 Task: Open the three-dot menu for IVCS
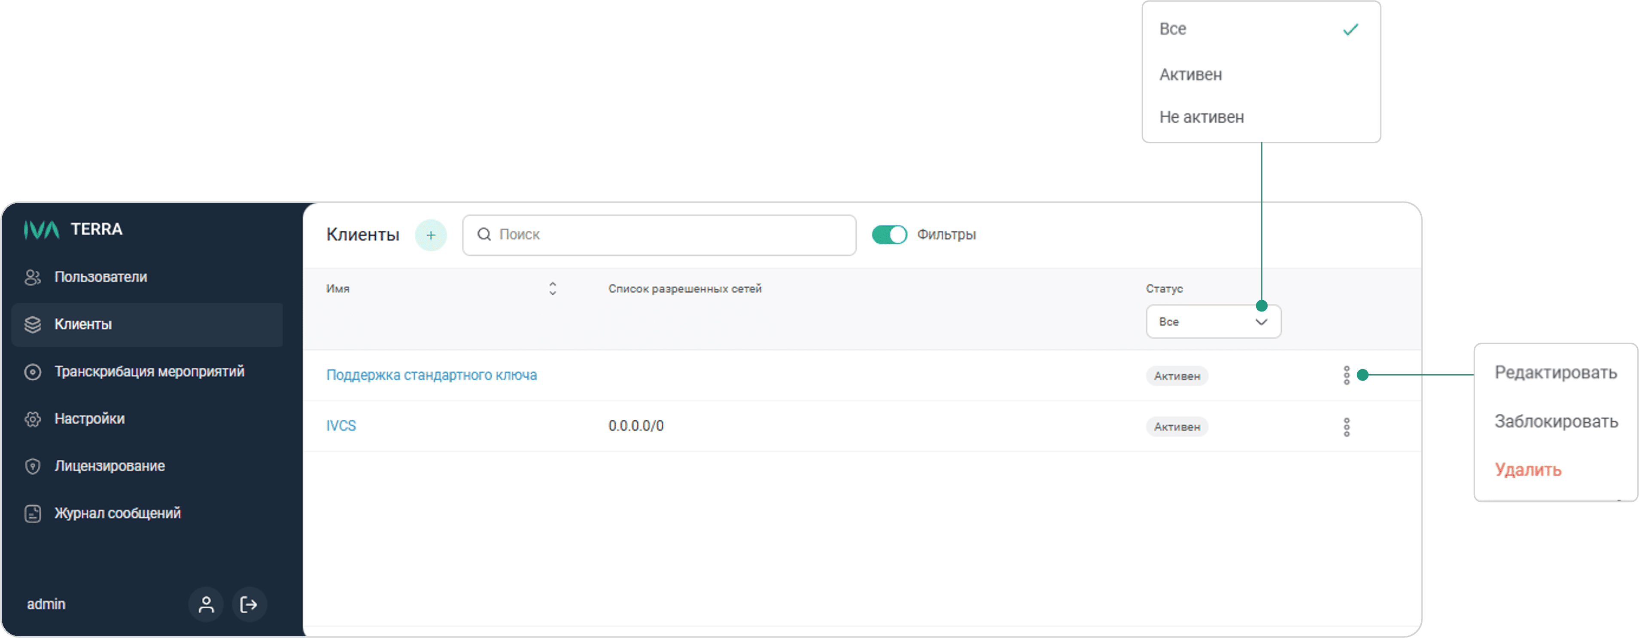click(1346, 427)
